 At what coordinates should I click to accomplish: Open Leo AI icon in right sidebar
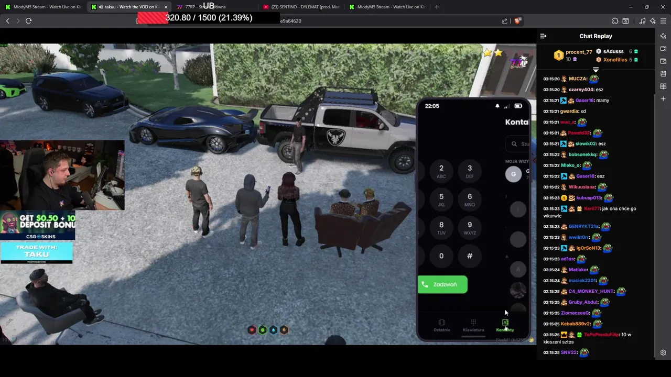[663, 36]
